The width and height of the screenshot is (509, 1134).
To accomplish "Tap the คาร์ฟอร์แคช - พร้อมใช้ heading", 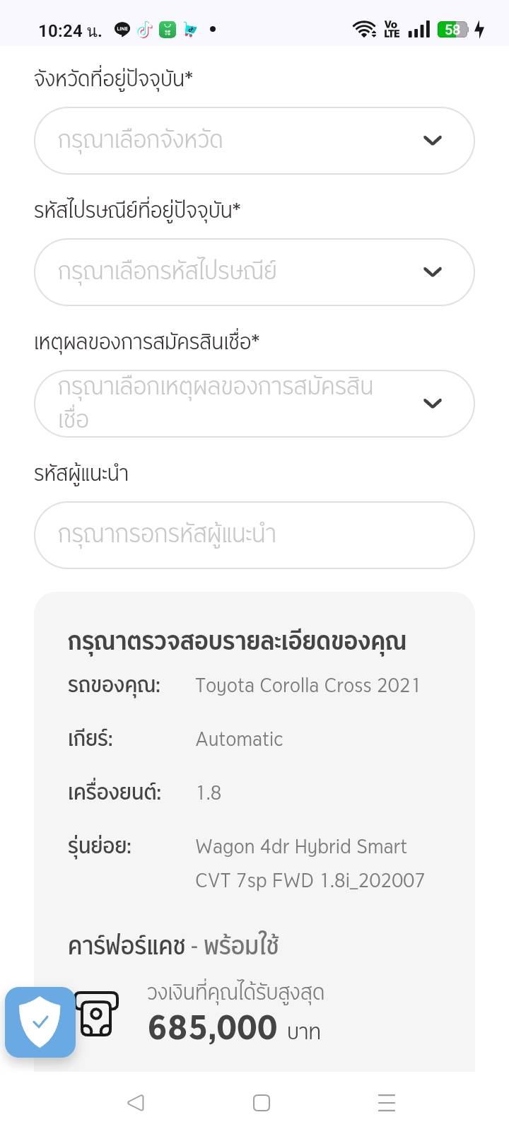I will click(x=173, y=946).
